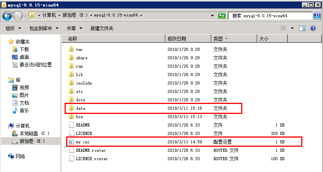Click 配置设置 type of my.ini
Screen dimensions: 323x172
pos(223,142)
